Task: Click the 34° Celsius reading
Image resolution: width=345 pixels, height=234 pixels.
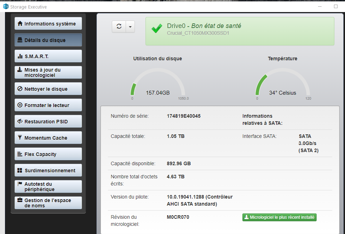Action: (x=283, y=93)
